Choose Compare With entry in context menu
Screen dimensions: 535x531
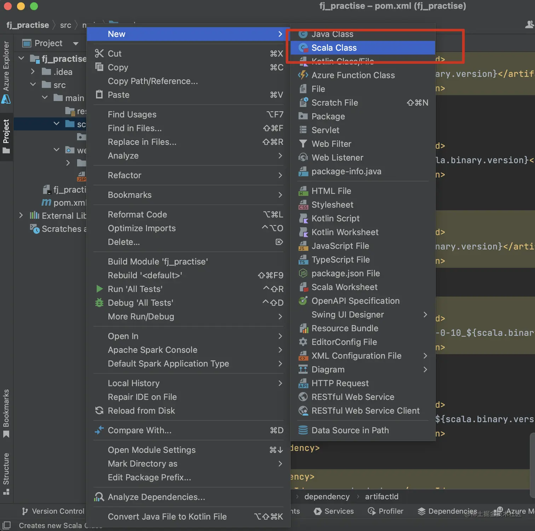coord(189,430)
